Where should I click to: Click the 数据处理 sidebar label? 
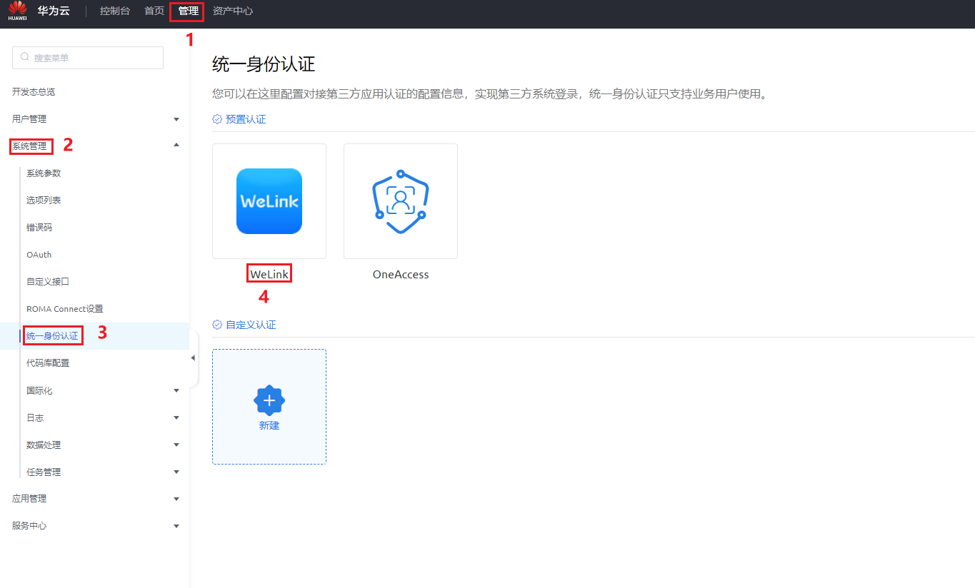[x=44, y=445]
